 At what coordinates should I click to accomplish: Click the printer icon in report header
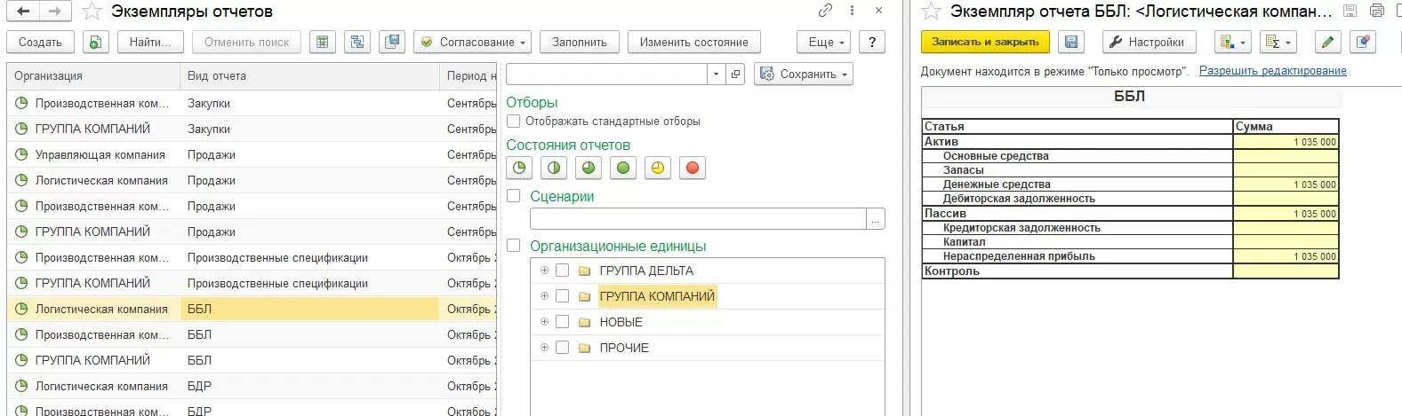(x=1377, y=12)
